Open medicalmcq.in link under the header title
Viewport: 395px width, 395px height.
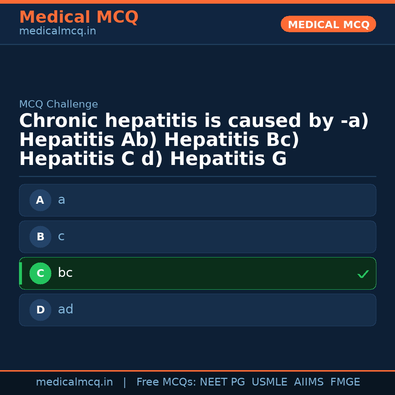57,31
